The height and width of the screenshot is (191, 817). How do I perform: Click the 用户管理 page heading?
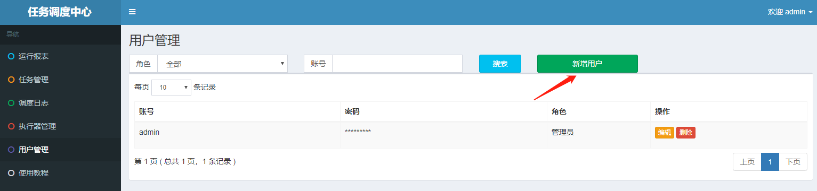pyautogui.click(x=155, y=40)
